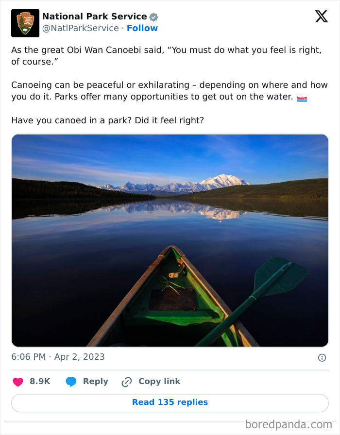Screen dimensions: 340x435
Task: Click the National Park Service arrowhead avatar
Action: coord(25,22)
